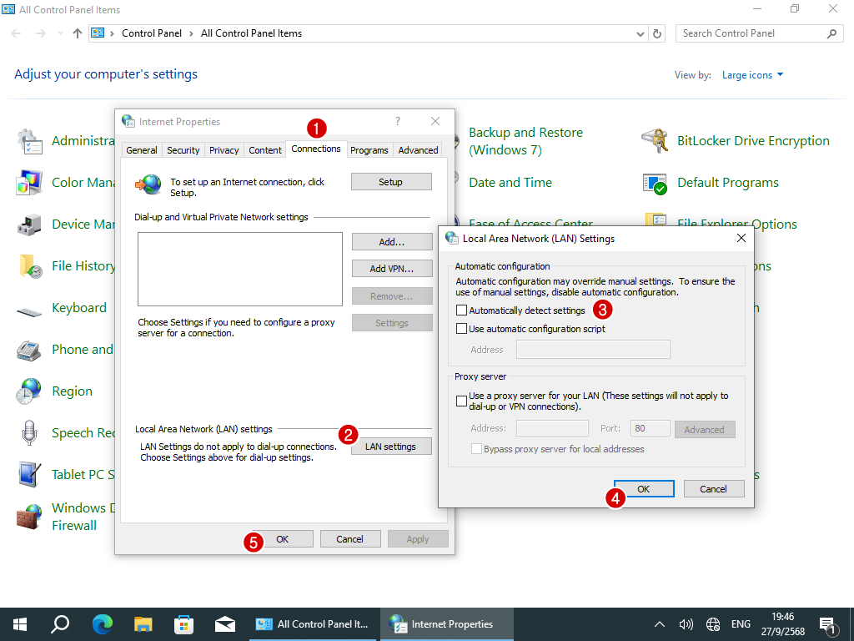Screen dimensions: 854x641
Task: Open the Default Programs icon
Action: [x=655, y=183]
